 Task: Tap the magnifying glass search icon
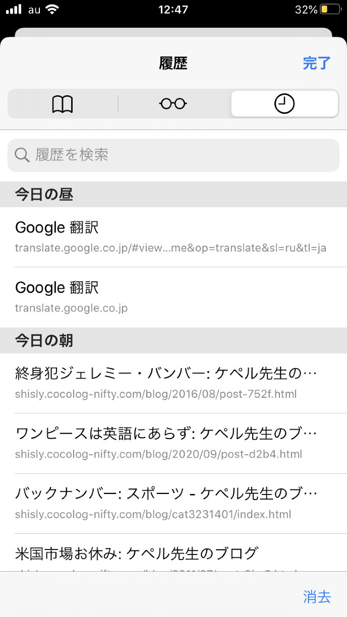pyautogui.click(x=22, y=155)
